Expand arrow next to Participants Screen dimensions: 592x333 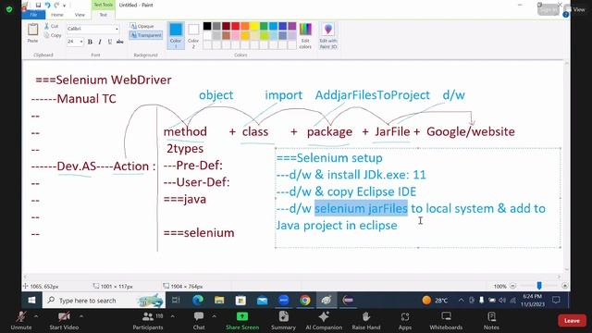172,316
